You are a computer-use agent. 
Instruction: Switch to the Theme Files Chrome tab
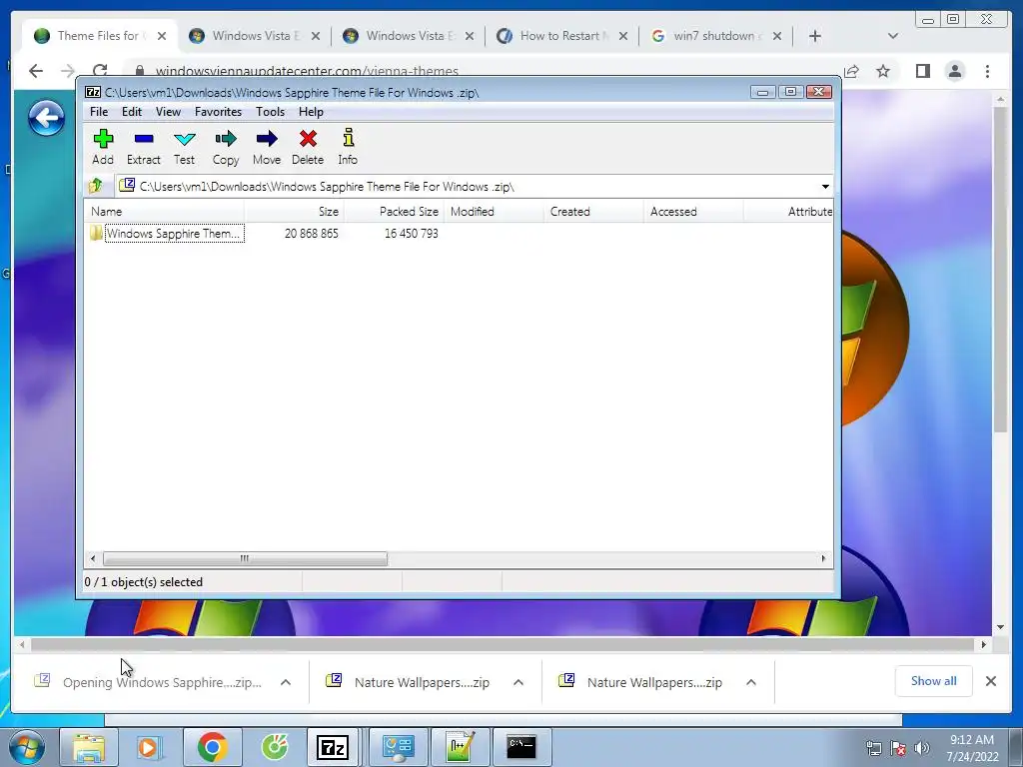coord(99,36)
